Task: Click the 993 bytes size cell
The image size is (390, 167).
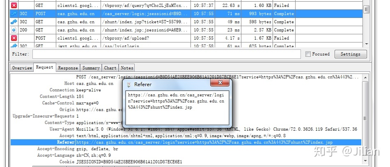Action: coord(257,13)
